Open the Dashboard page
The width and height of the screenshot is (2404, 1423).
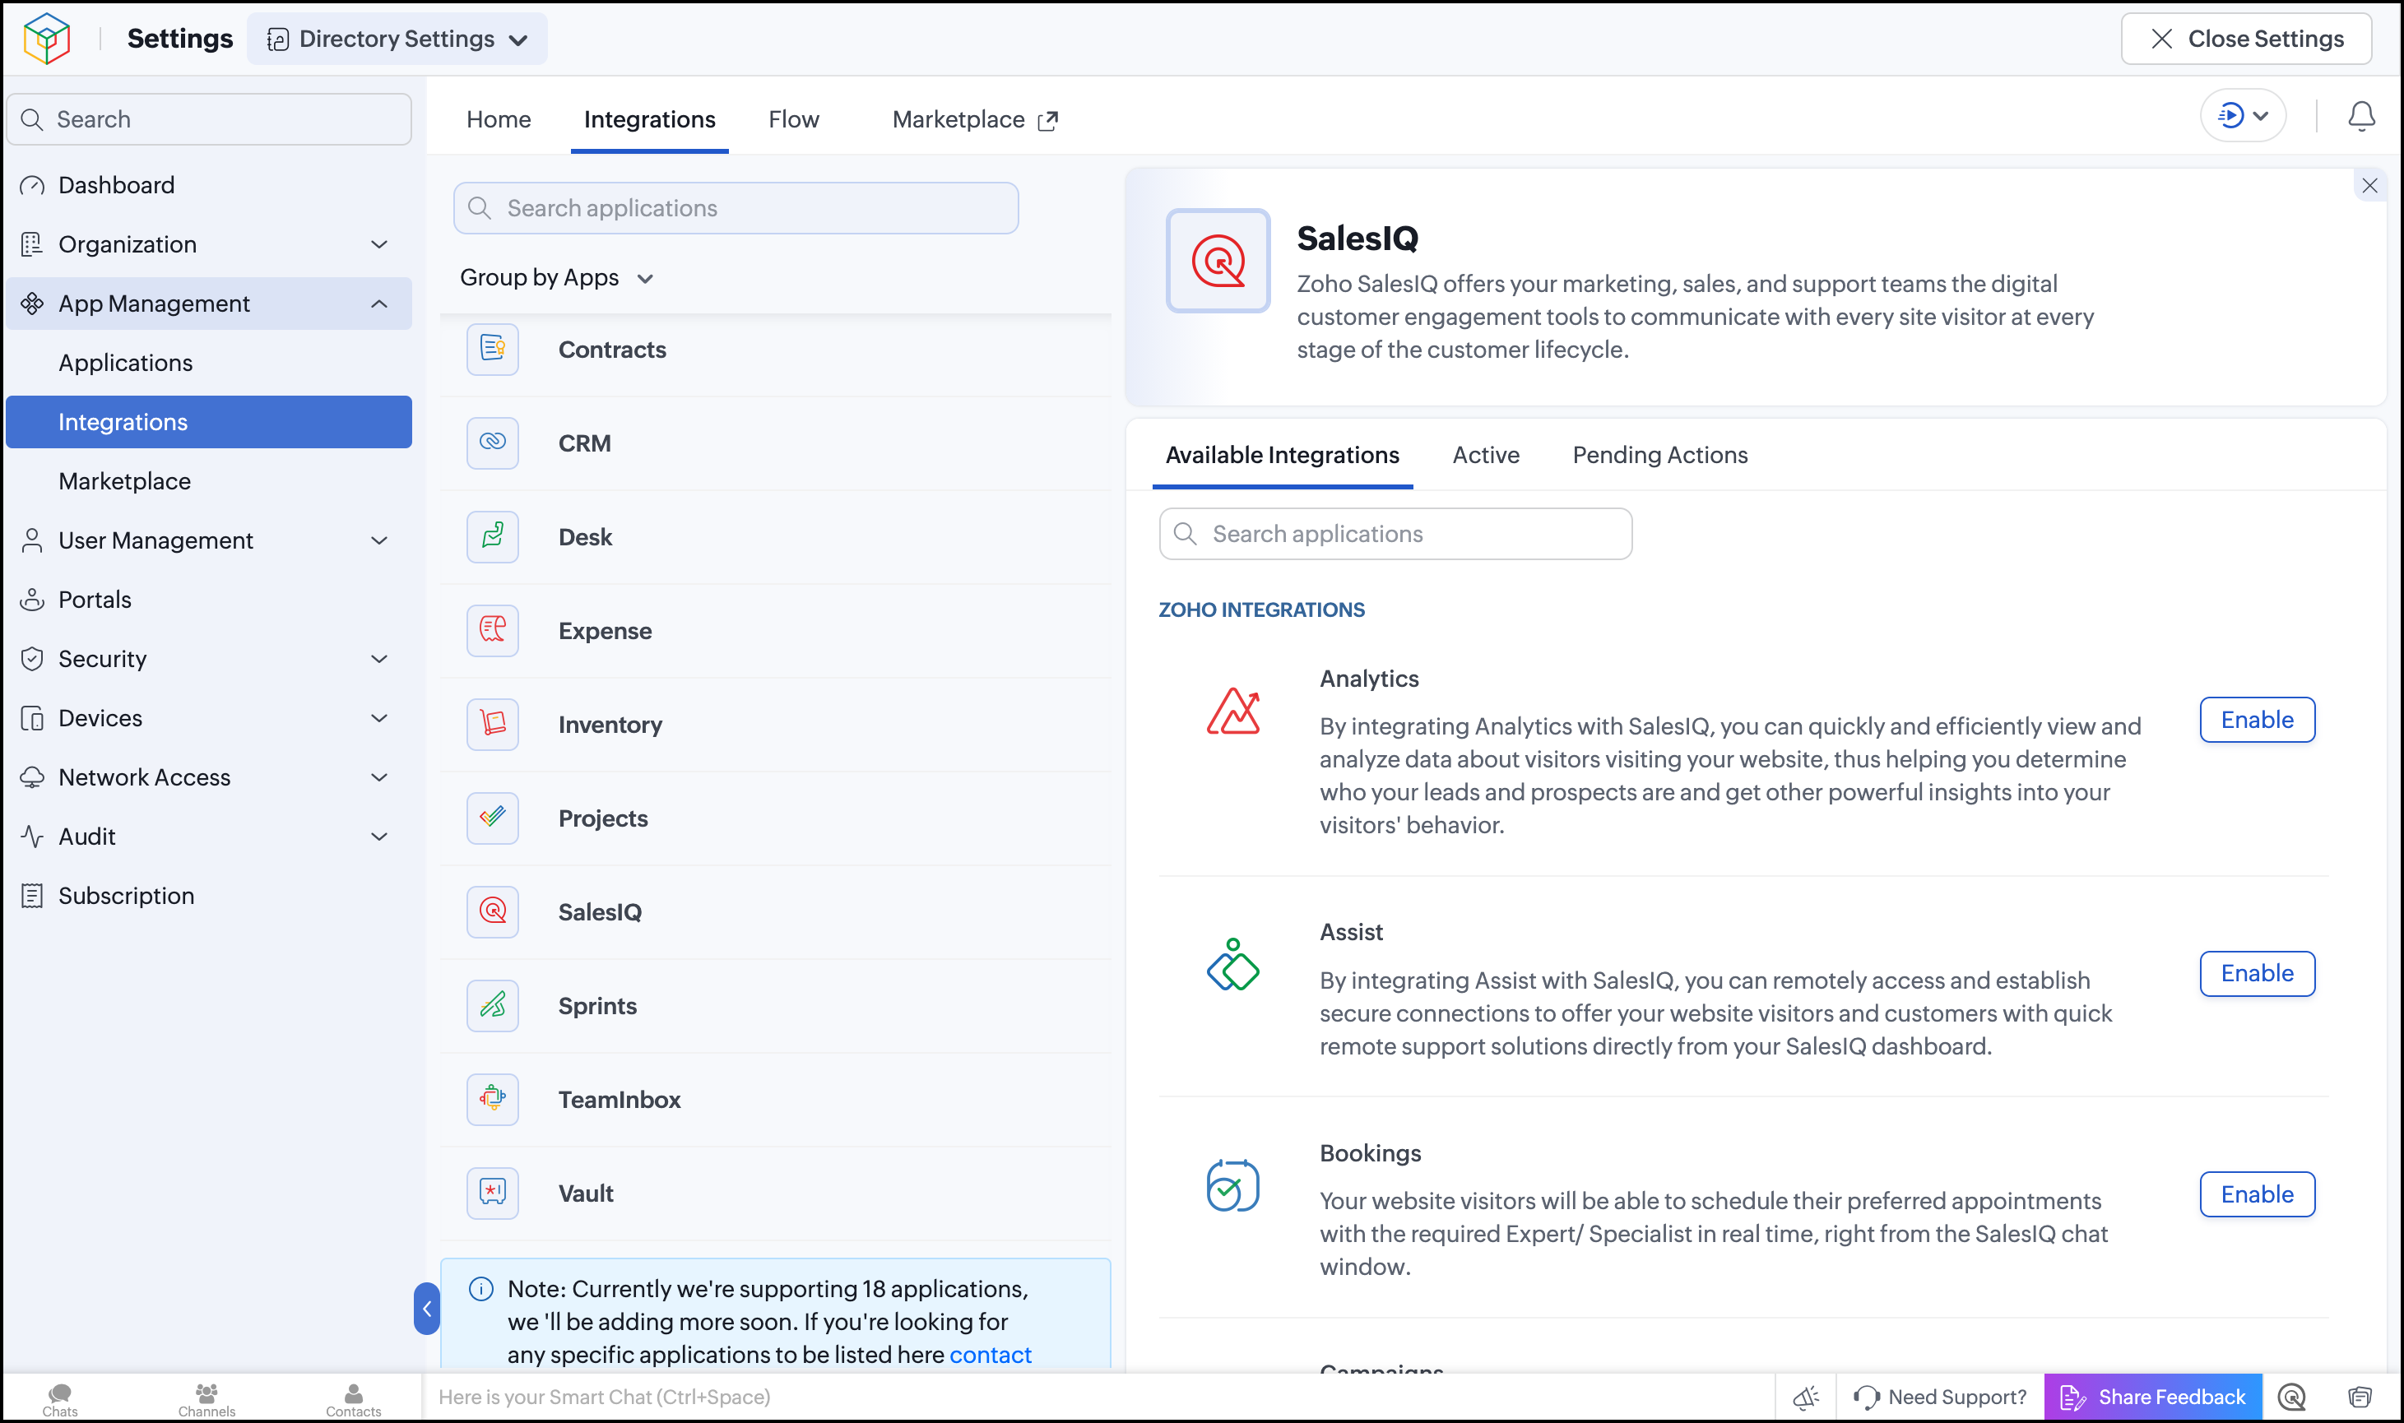[x=208, y=185]
